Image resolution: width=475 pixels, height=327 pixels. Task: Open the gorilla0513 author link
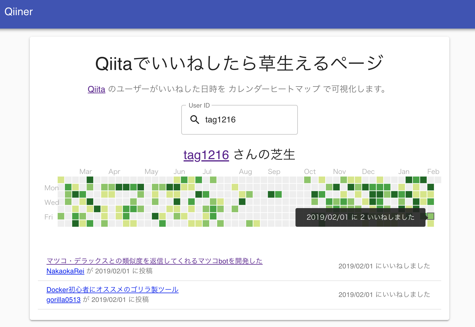click(63, 300)
